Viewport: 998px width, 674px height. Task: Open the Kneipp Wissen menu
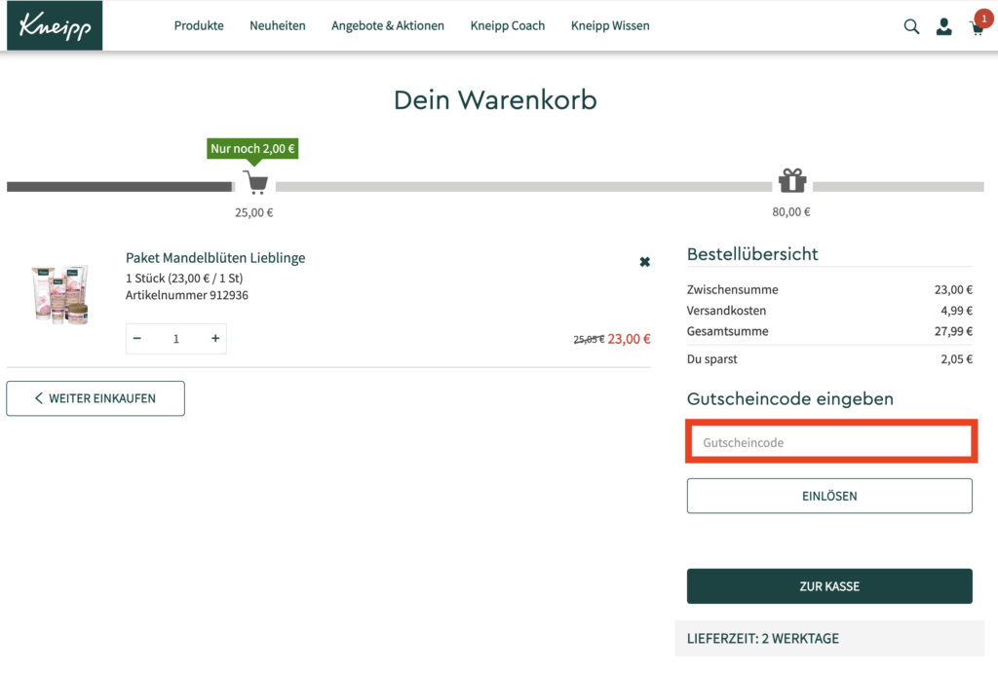click(610, 26)
